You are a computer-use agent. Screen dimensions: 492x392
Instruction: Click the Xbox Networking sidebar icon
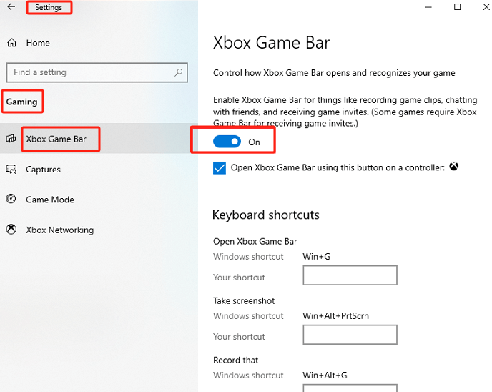tap(11, 230)
